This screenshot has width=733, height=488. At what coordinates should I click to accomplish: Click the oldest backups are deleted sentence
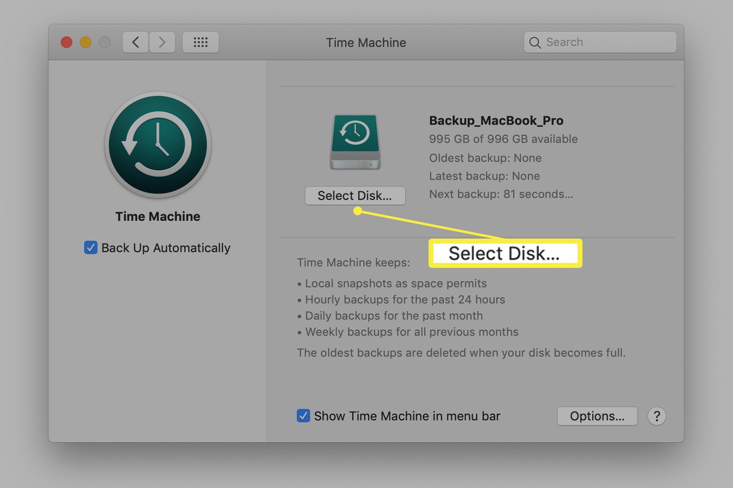[461, 353]
